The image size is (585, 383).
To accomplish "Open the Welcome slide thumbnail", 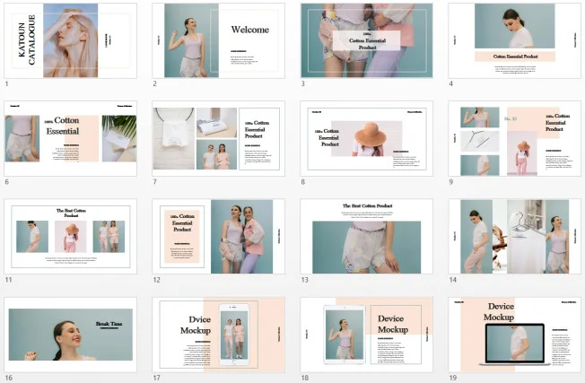I will (x=218, y=40).
